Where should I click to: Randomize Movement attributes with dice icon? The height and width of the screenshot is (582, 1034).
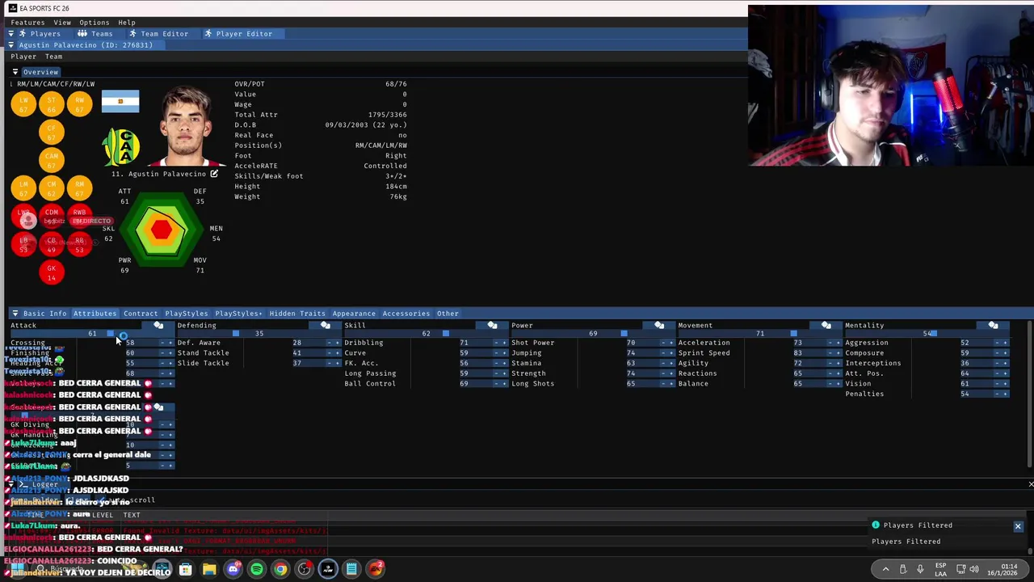point(826,326)
